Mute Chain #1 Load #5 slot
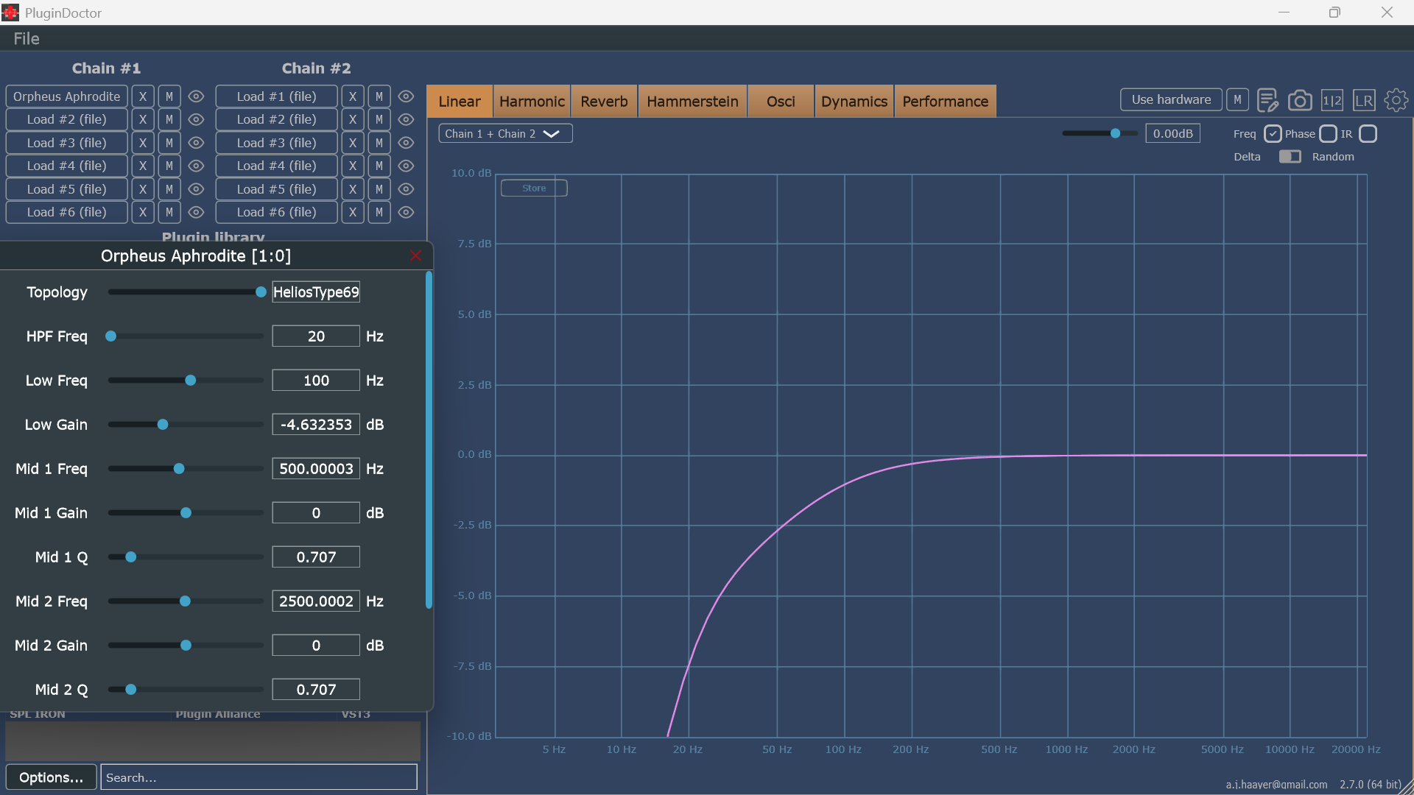1414x795 pixels. click(169, 189)
